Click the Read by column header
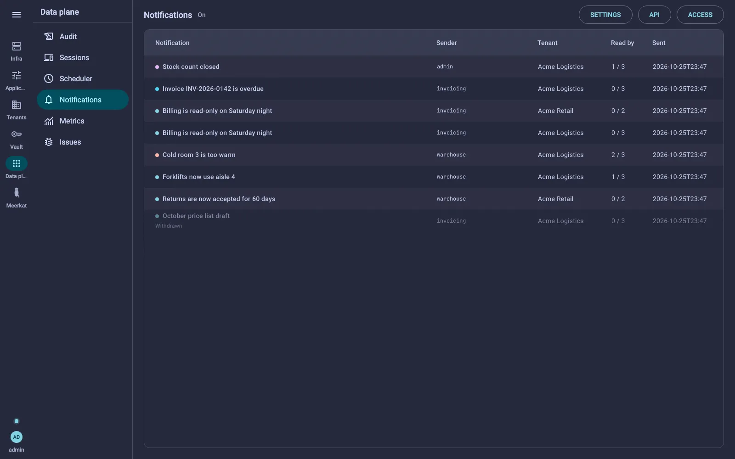 coord(622,43)
